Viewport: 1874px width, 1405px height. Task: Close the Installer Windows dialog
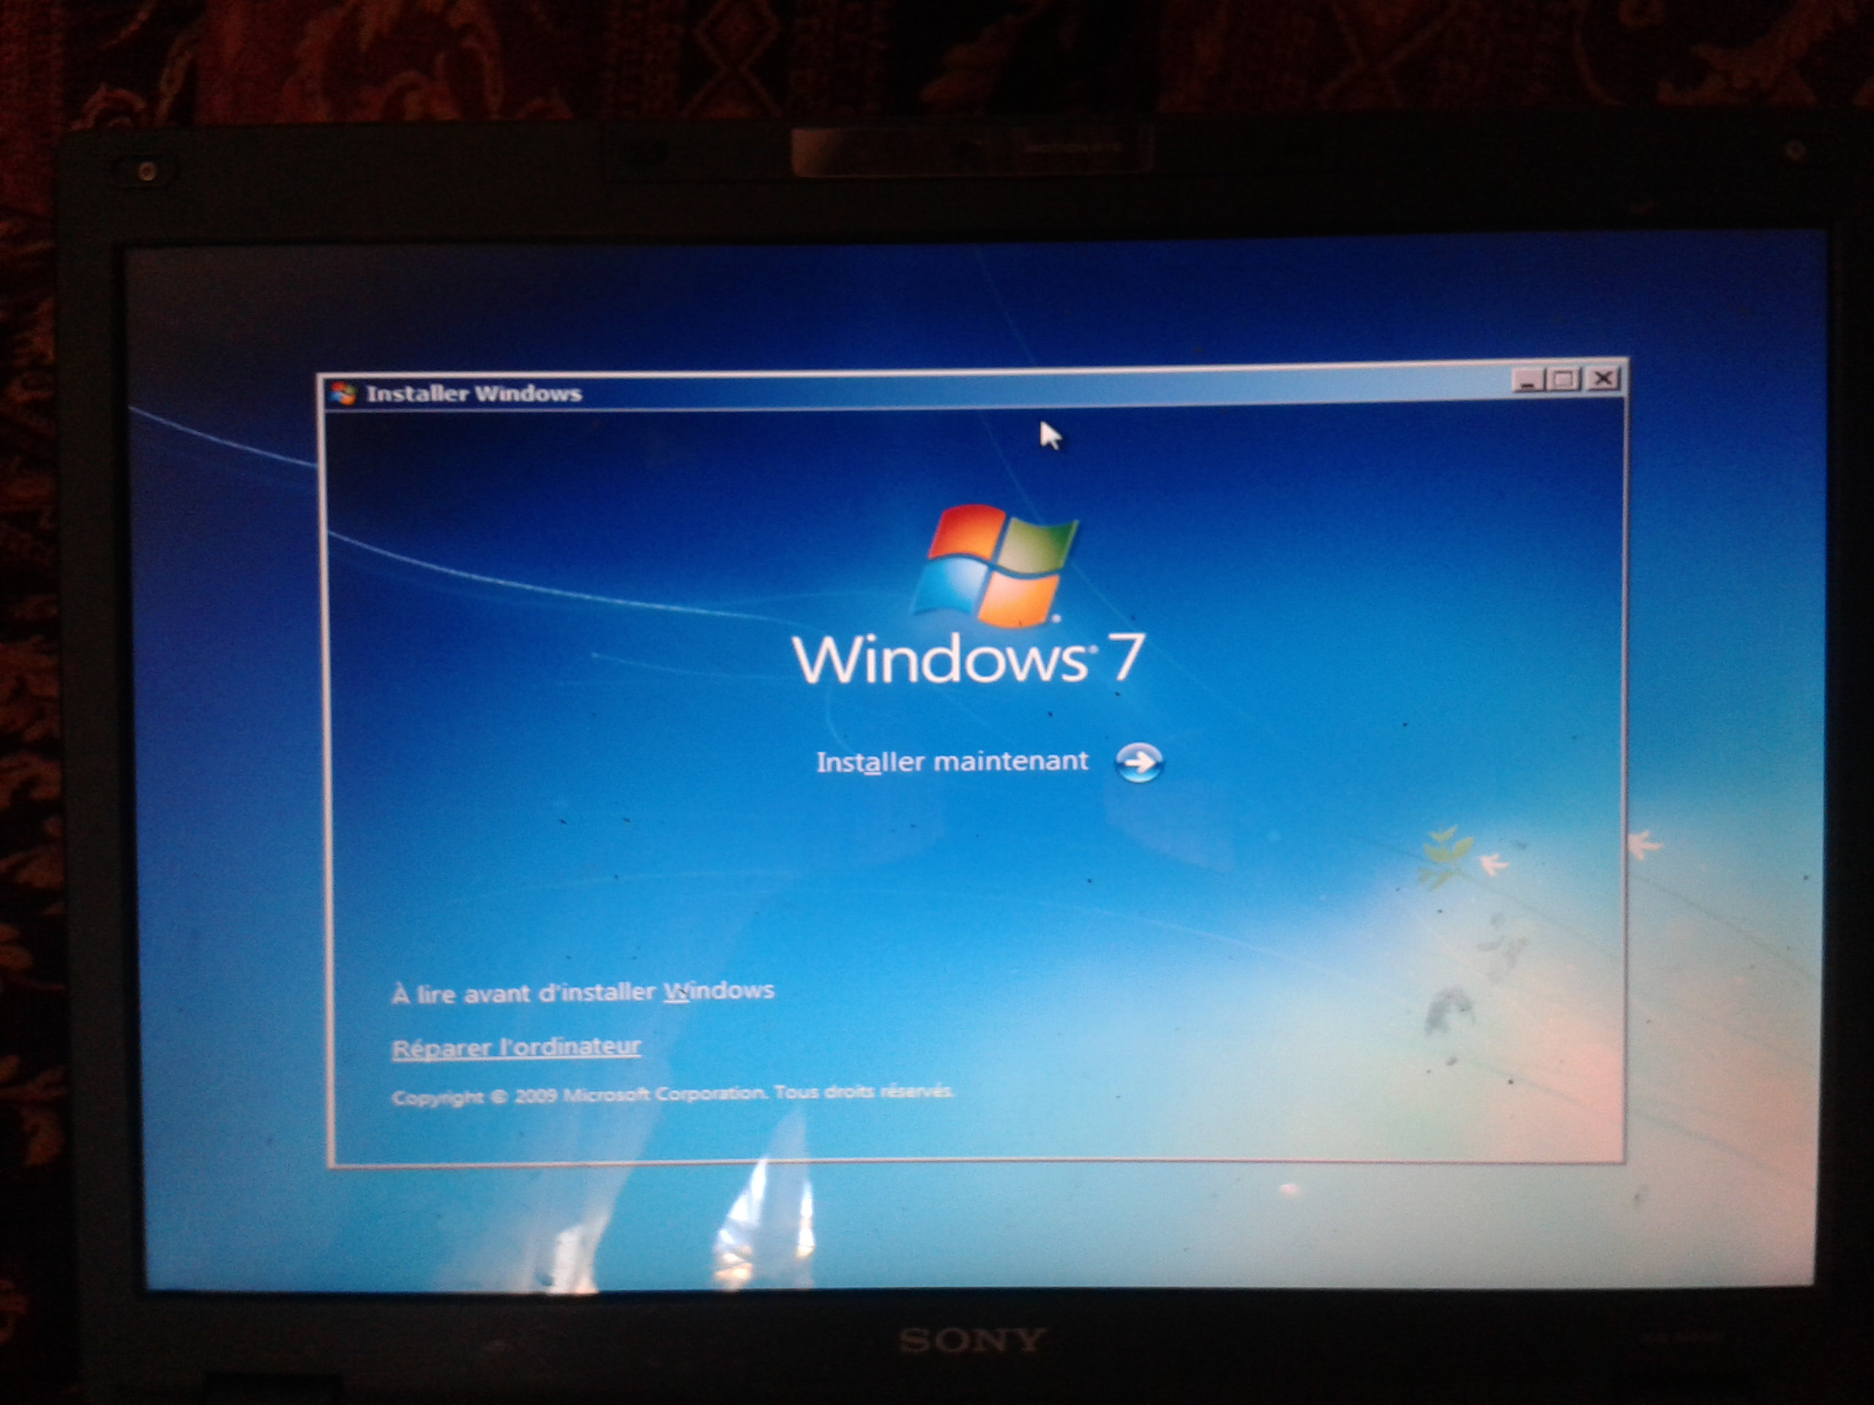(x=1603, y=378)
